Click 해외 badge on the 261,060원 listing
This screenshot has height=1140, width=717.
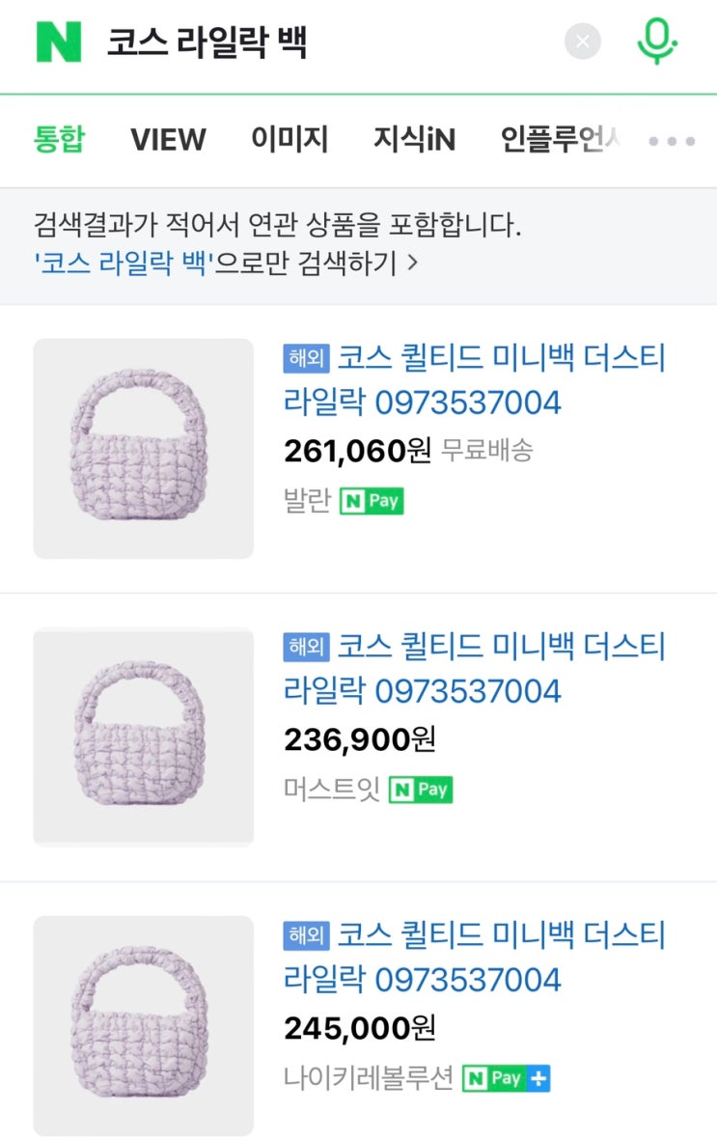[x=307, y=358]
